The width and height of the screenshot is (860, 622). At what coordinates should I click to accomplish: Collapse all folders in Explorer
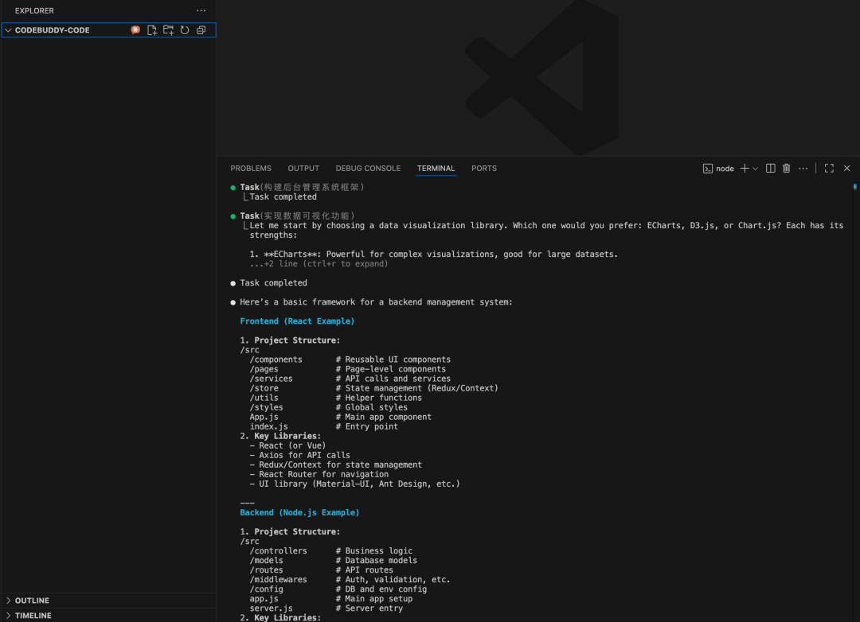coord(201,30)
